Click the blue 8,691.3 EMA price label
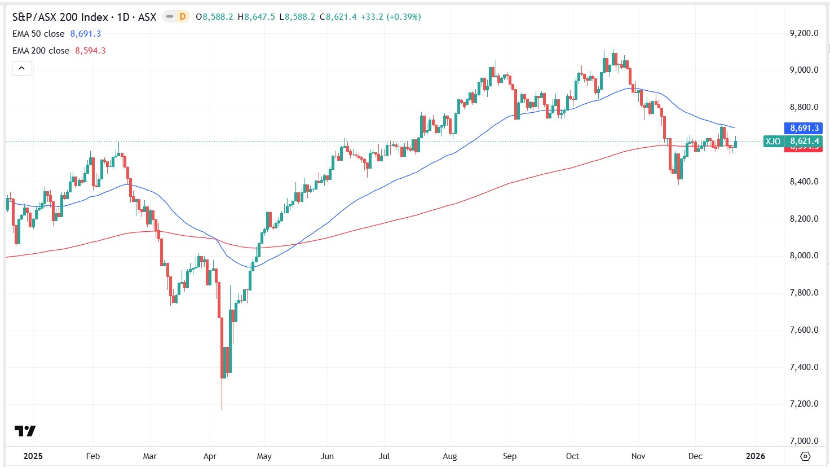The image size is (830, 467). pyautogui.click(x=803, y=128)
